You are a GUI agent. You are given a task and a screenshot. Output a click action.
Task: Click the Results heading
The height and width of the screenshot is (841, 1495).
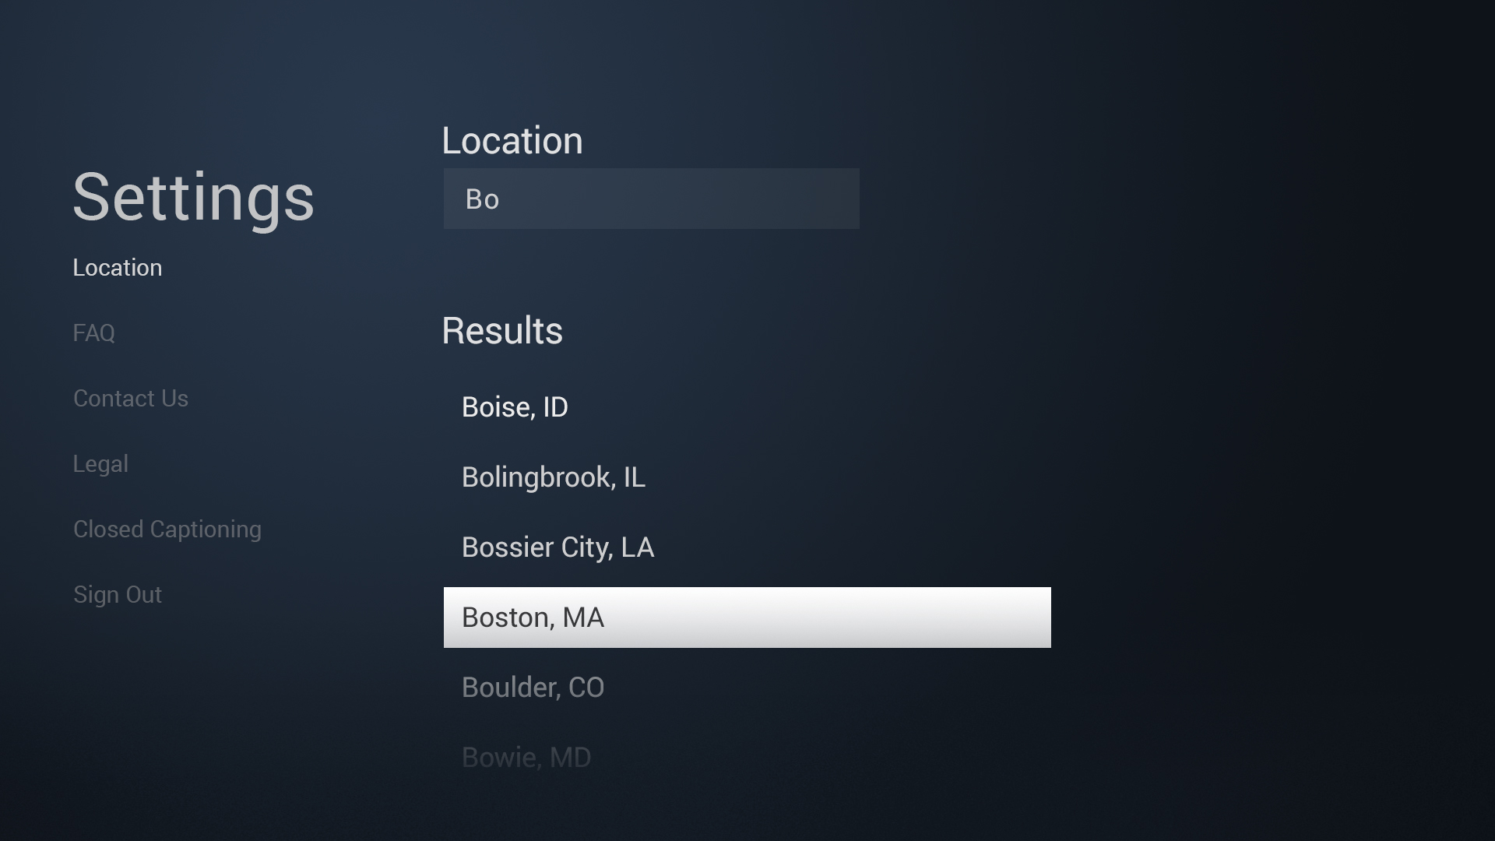point(502,331)
